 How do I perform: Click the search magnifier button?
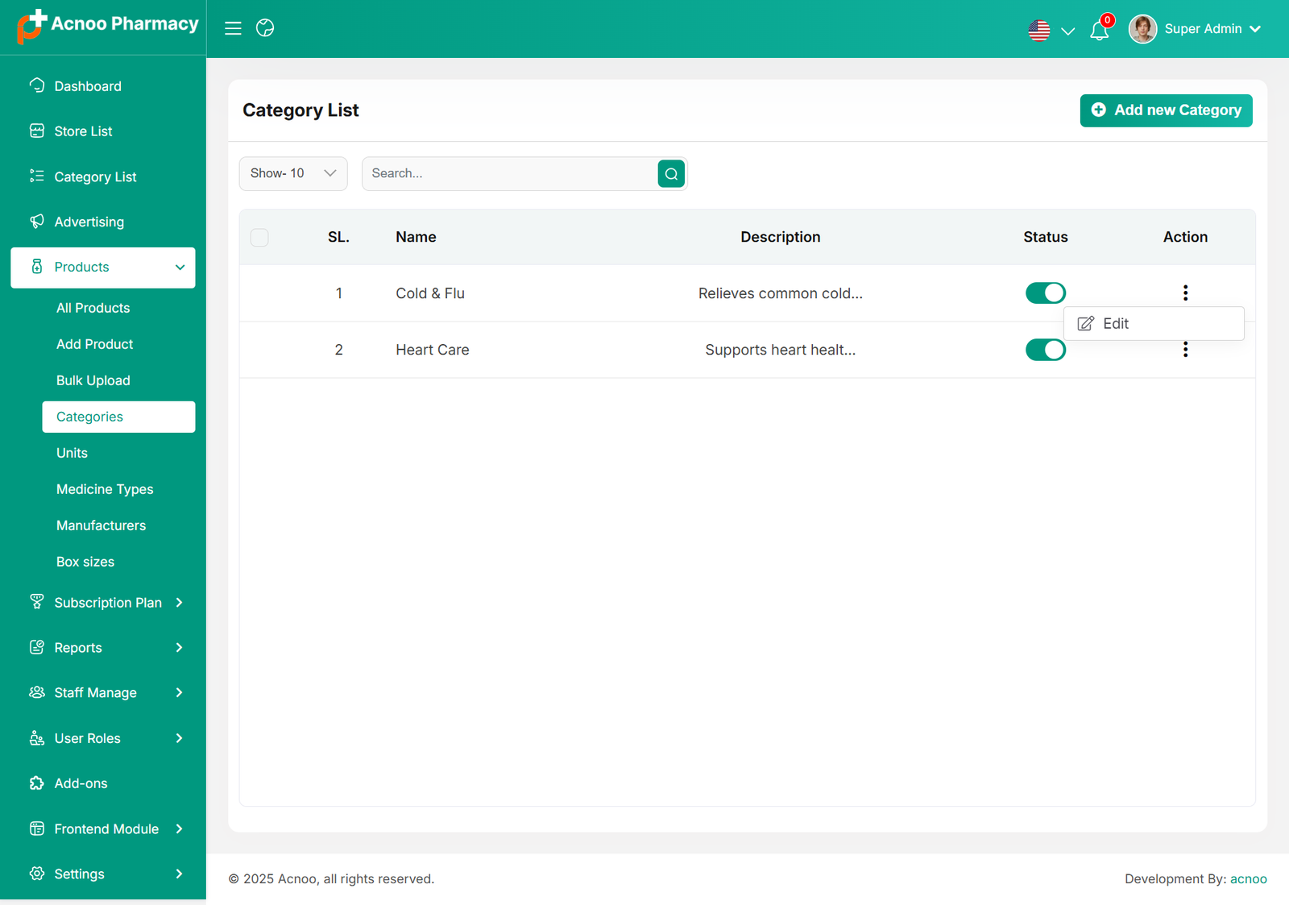pyautogui.click(x=670, y=174)
